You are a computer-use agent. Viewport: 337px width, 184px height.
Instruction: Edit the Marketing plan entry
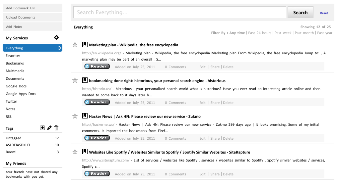202,67
